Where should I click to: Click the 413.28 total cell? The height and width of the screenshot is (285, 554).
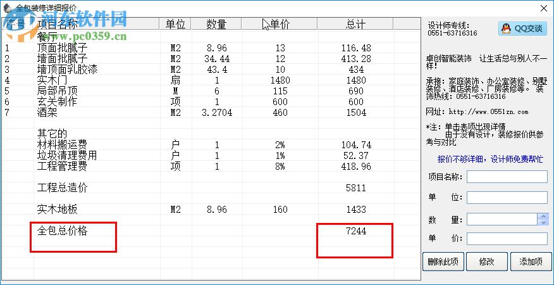(356, 59)
